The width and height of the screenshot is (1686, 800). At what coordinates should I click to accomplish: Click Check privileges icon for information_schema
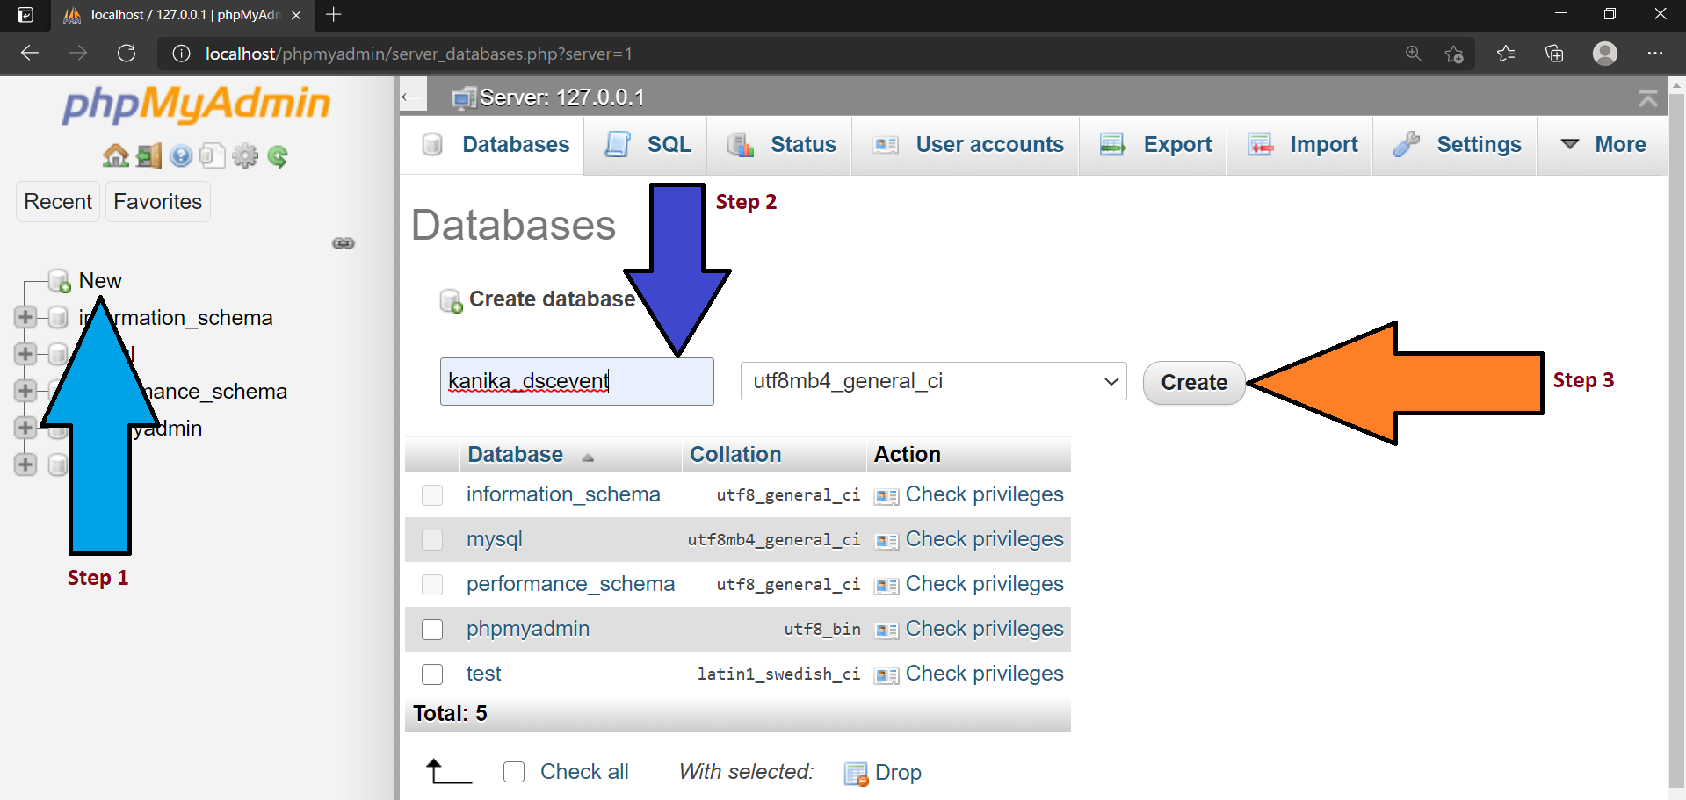(886, 496)
